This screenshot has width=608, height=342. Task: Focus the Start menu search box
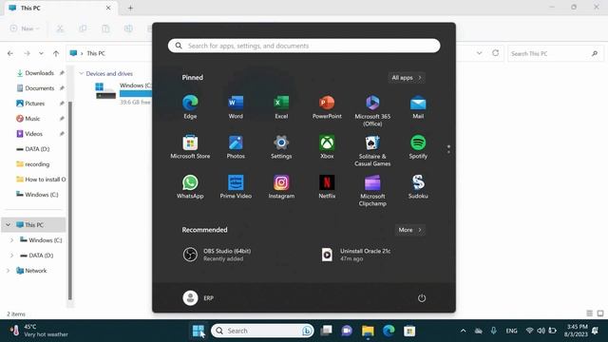(304, 46)
